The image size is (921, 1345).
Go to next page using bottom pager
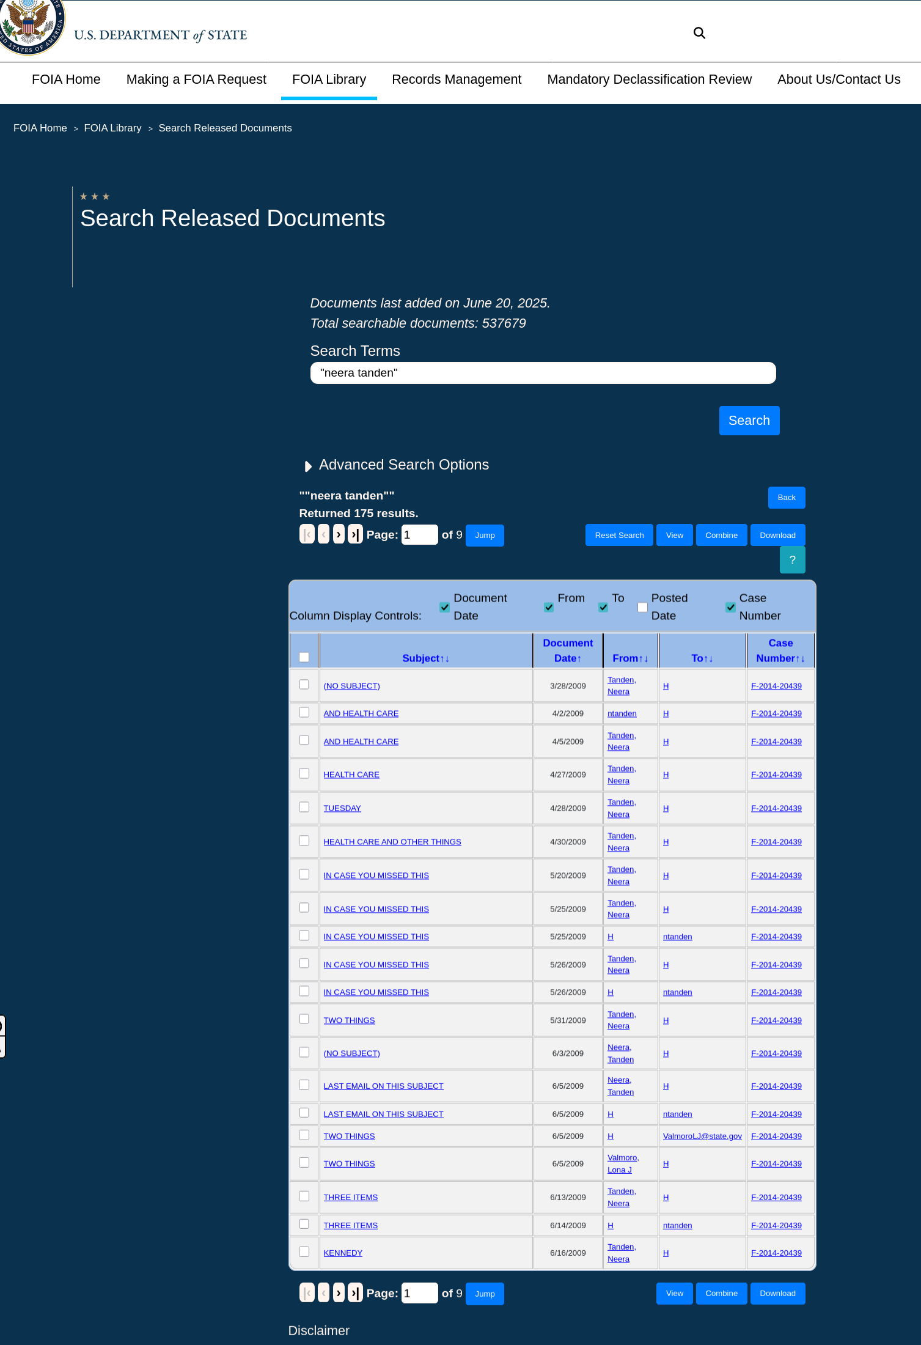pos(339,1292)
